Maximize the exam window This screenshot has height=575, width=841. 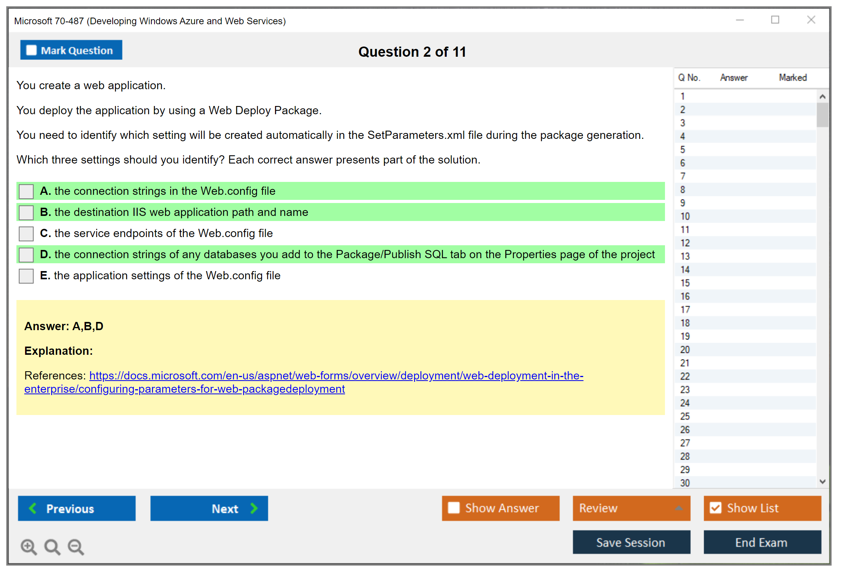coord(775,20)
